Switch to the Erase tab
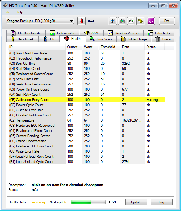The width and height of the screenshot is (181, 211). coord(163,39)
